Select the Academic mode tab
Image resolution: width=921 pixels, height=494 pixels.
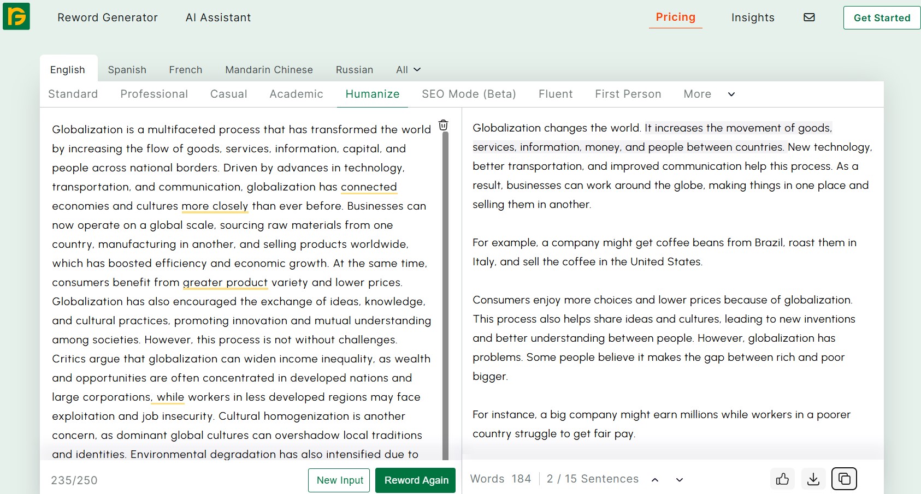pyautogui.click(x=296, y=94)
